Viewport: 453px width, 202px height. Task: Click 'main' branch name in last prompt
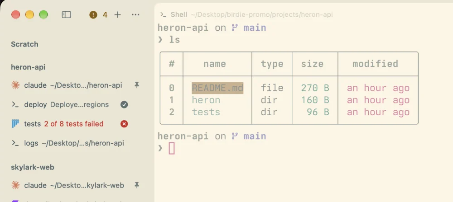255,136
